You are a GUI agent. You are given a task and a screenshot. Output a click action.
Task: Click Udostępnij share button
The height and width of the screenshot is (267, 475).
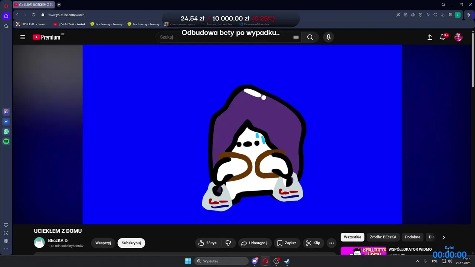pos(255,243)
